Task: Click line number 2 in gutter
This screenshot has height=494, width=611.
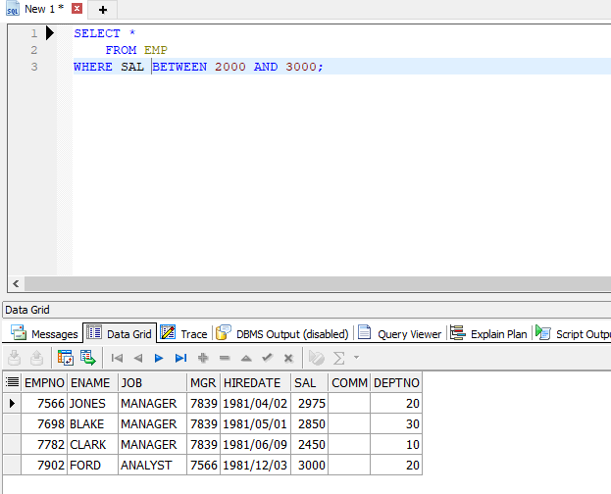Action: 34,50
